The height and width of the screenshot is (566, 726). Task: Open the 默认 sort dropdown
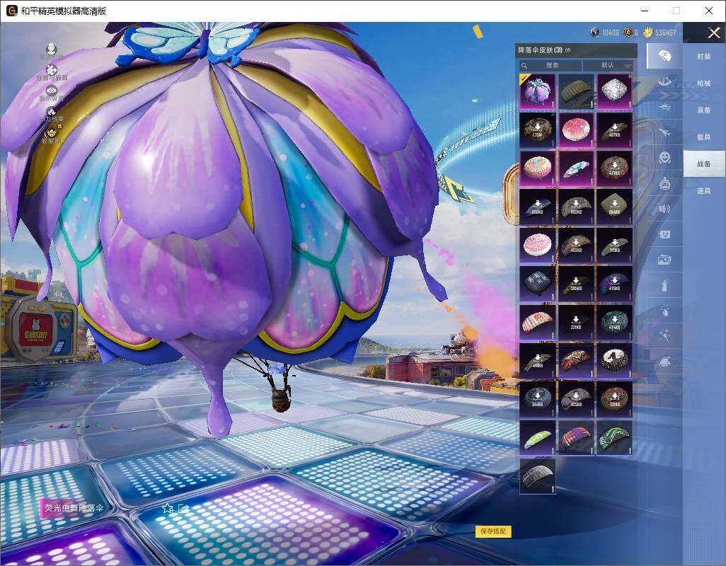pos(609,66)
